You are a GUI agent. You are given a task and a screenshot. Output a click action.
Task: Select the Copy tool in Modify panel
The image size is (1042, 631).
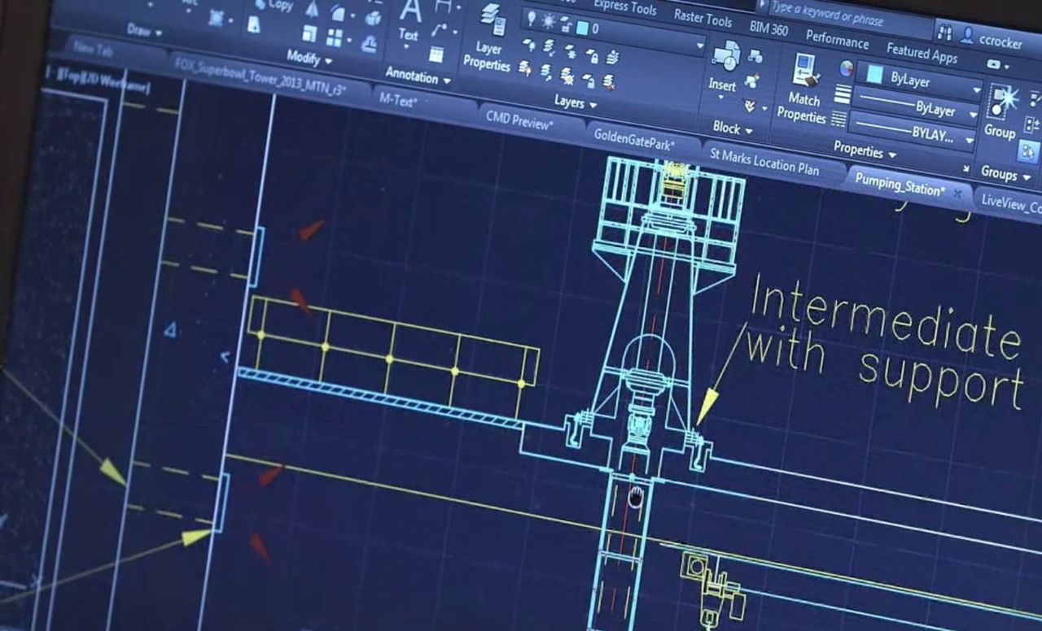point(262,6)
